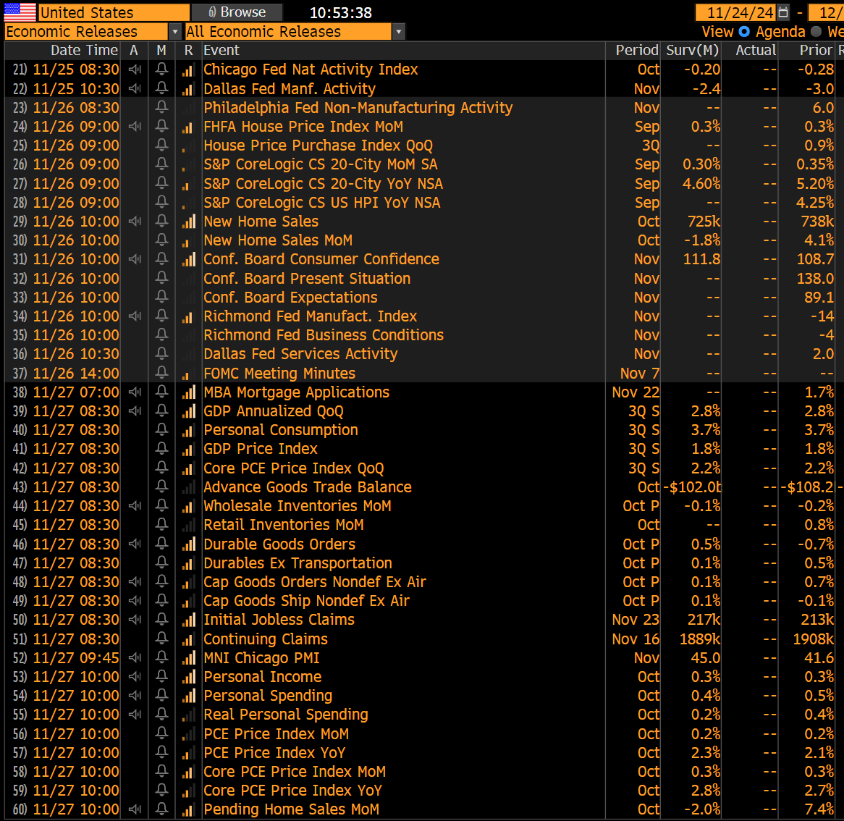
Task: Select the Agenda view radio button
Action: [x=744, y=32]
